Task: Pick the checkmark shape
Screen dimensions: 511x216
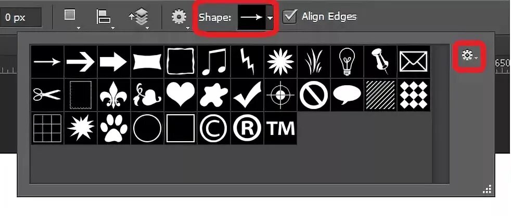Action: pyautogui.click(x=247, y=95)
